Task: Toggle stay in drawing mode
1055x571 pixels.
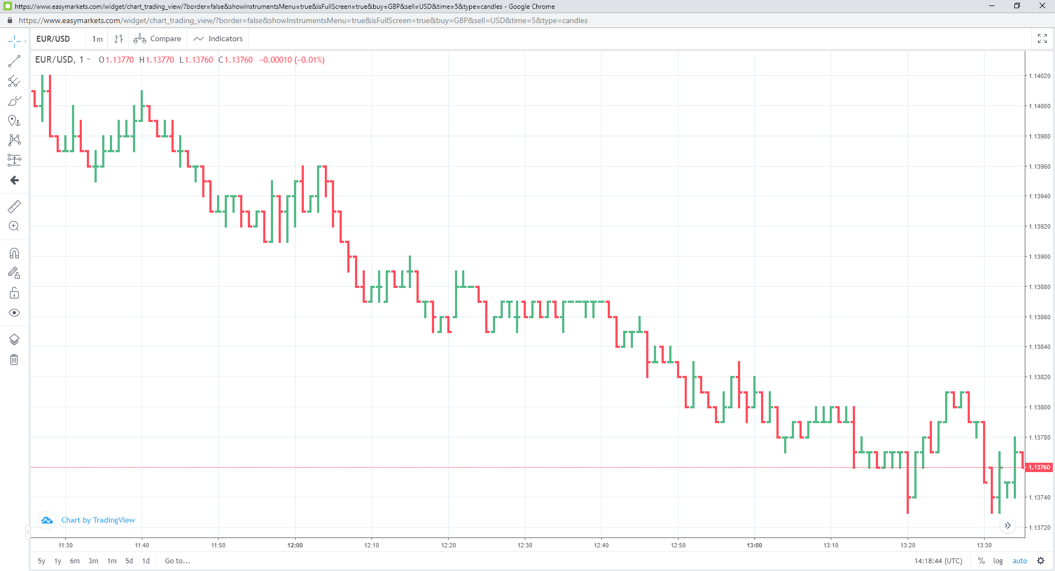Action: point(14,273)
